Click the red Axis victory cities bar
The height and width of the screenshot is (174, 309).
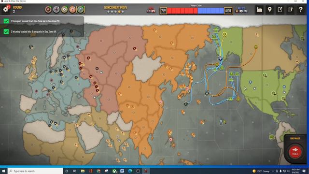[183, 11]
